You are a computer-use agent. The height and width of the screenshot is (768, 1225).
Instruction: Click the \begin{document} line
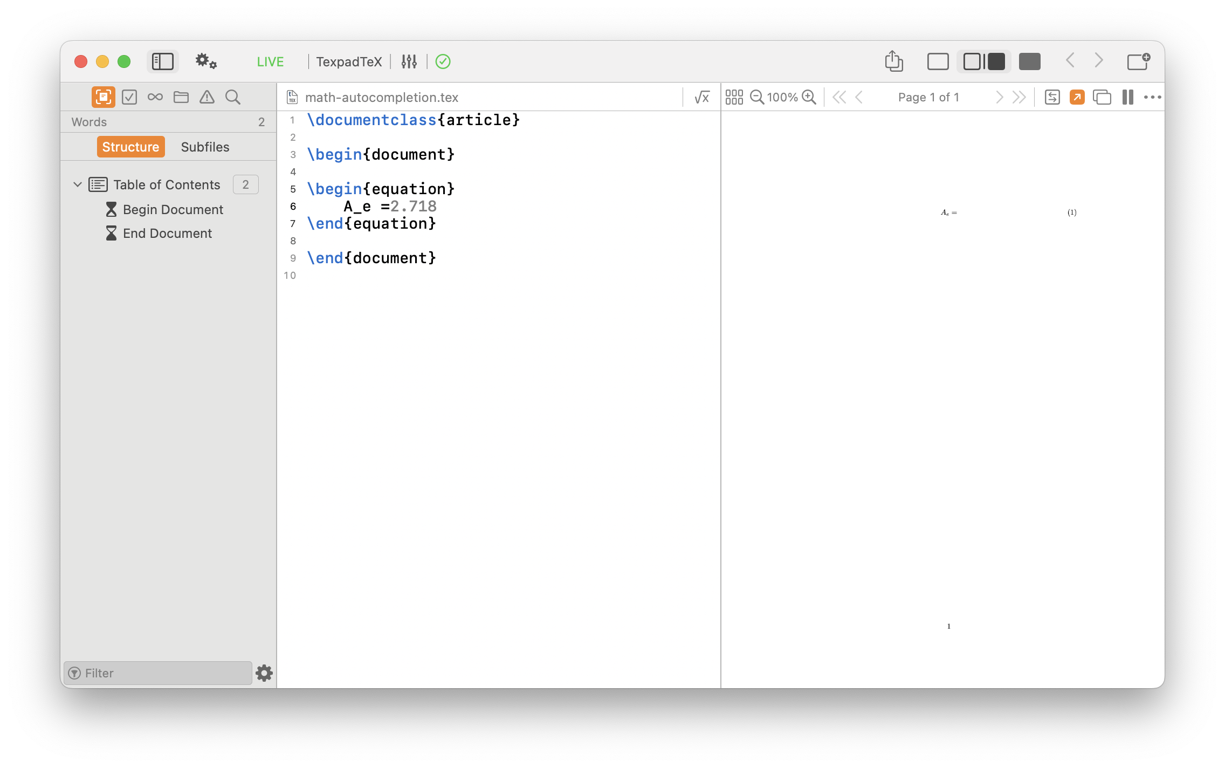[381, 154]
